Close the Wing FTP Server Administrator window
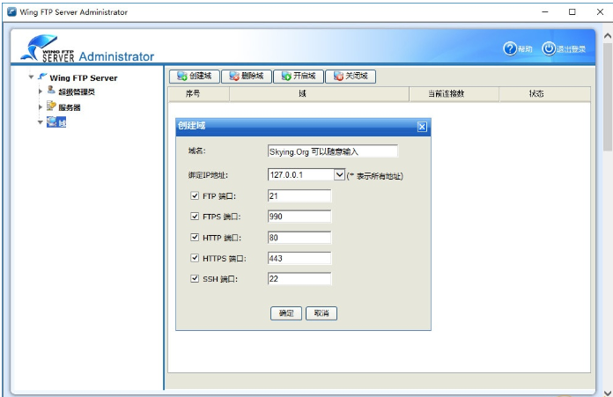 click(x=600, y=12)
